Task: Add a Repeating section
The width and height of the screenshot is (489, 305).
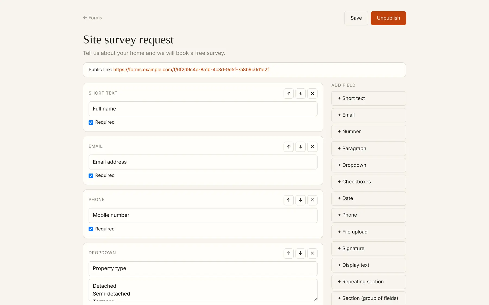Action: [x=369, y=282]
